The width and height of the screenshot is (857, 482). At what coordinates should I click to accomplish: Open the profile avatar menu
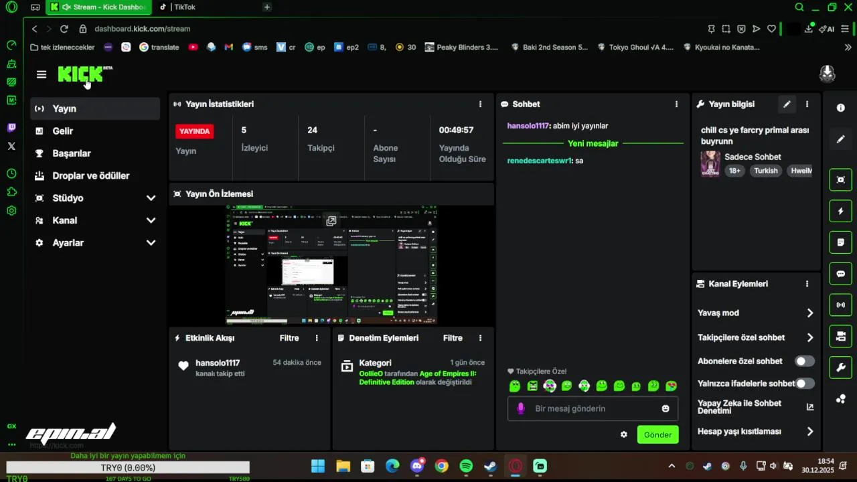828,74
